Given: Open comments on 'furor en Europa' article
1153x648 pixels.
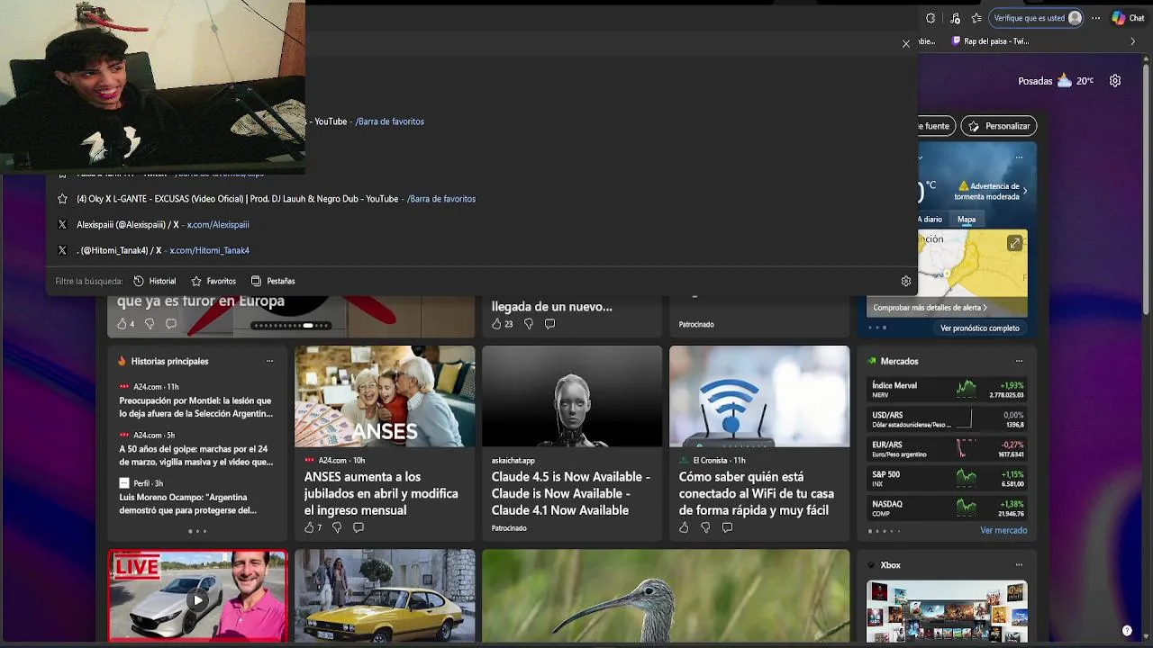Looking at the screenshot, I should pos(170,324).
